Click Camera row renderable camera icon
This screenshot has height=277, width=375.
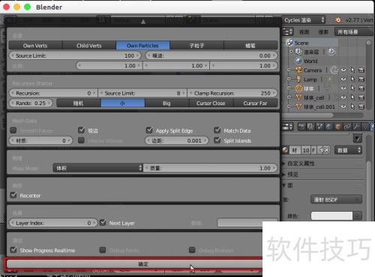click(x=361, y=70)
